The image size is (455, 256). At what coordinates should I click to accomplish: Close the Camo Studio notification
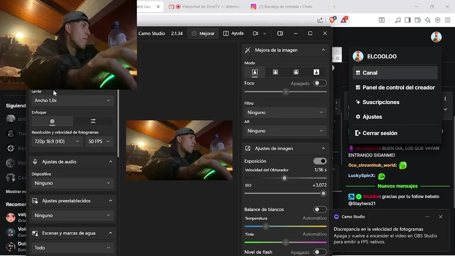[x=441, y=217]
